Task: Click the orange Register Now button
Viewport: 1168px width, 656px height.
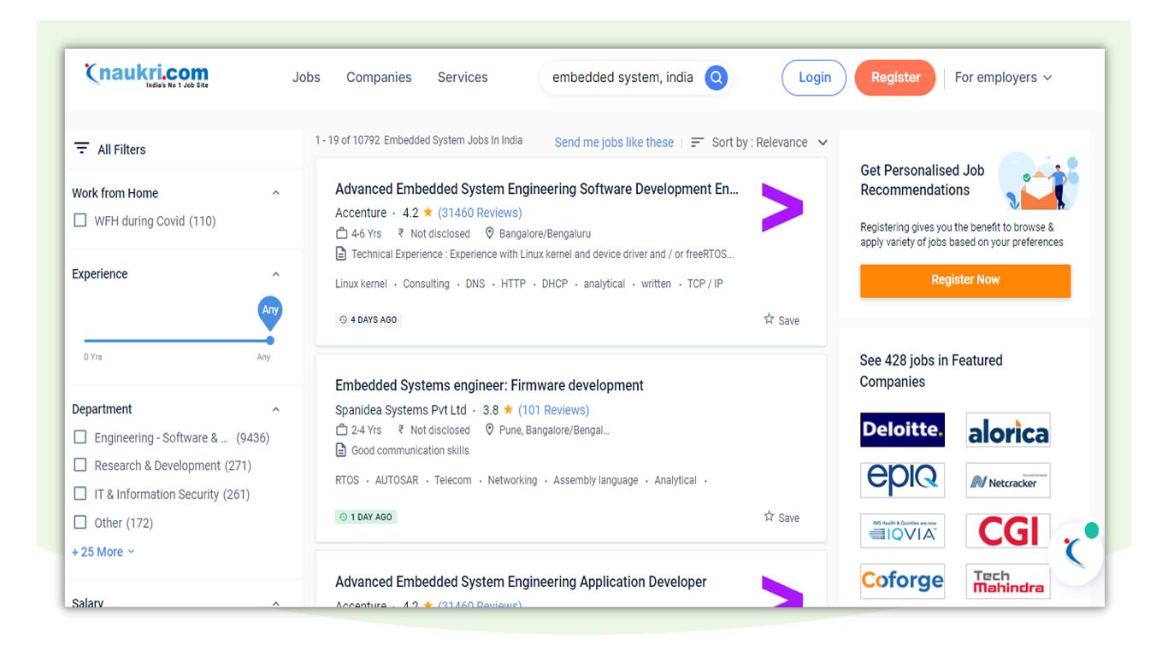Action: [x=965, y=280]
